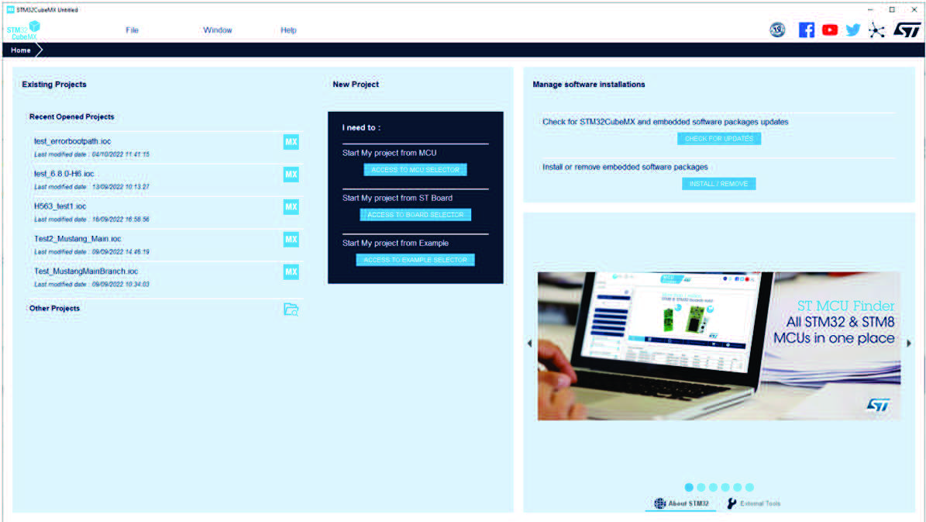Click the ST community network icon

877,30
